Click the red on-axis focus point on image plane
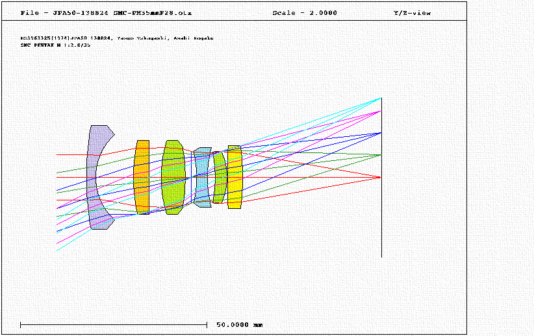534x336 pixels. pos(380,177)
